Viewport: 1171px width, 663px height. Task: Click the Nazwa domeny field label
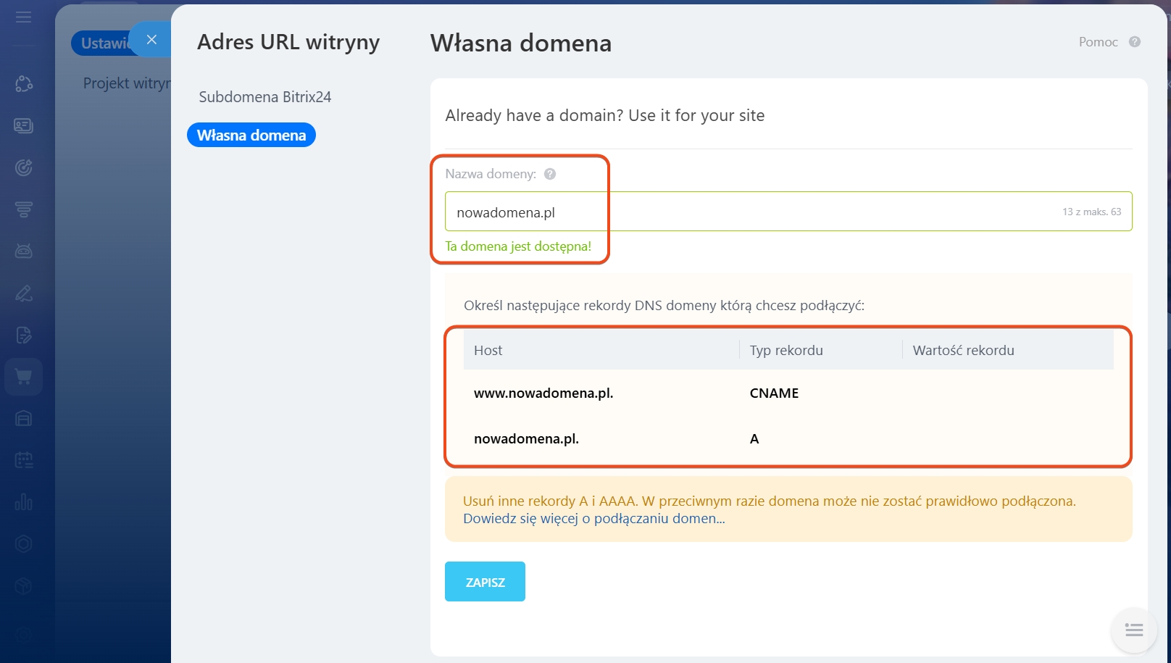pos(491,174)
